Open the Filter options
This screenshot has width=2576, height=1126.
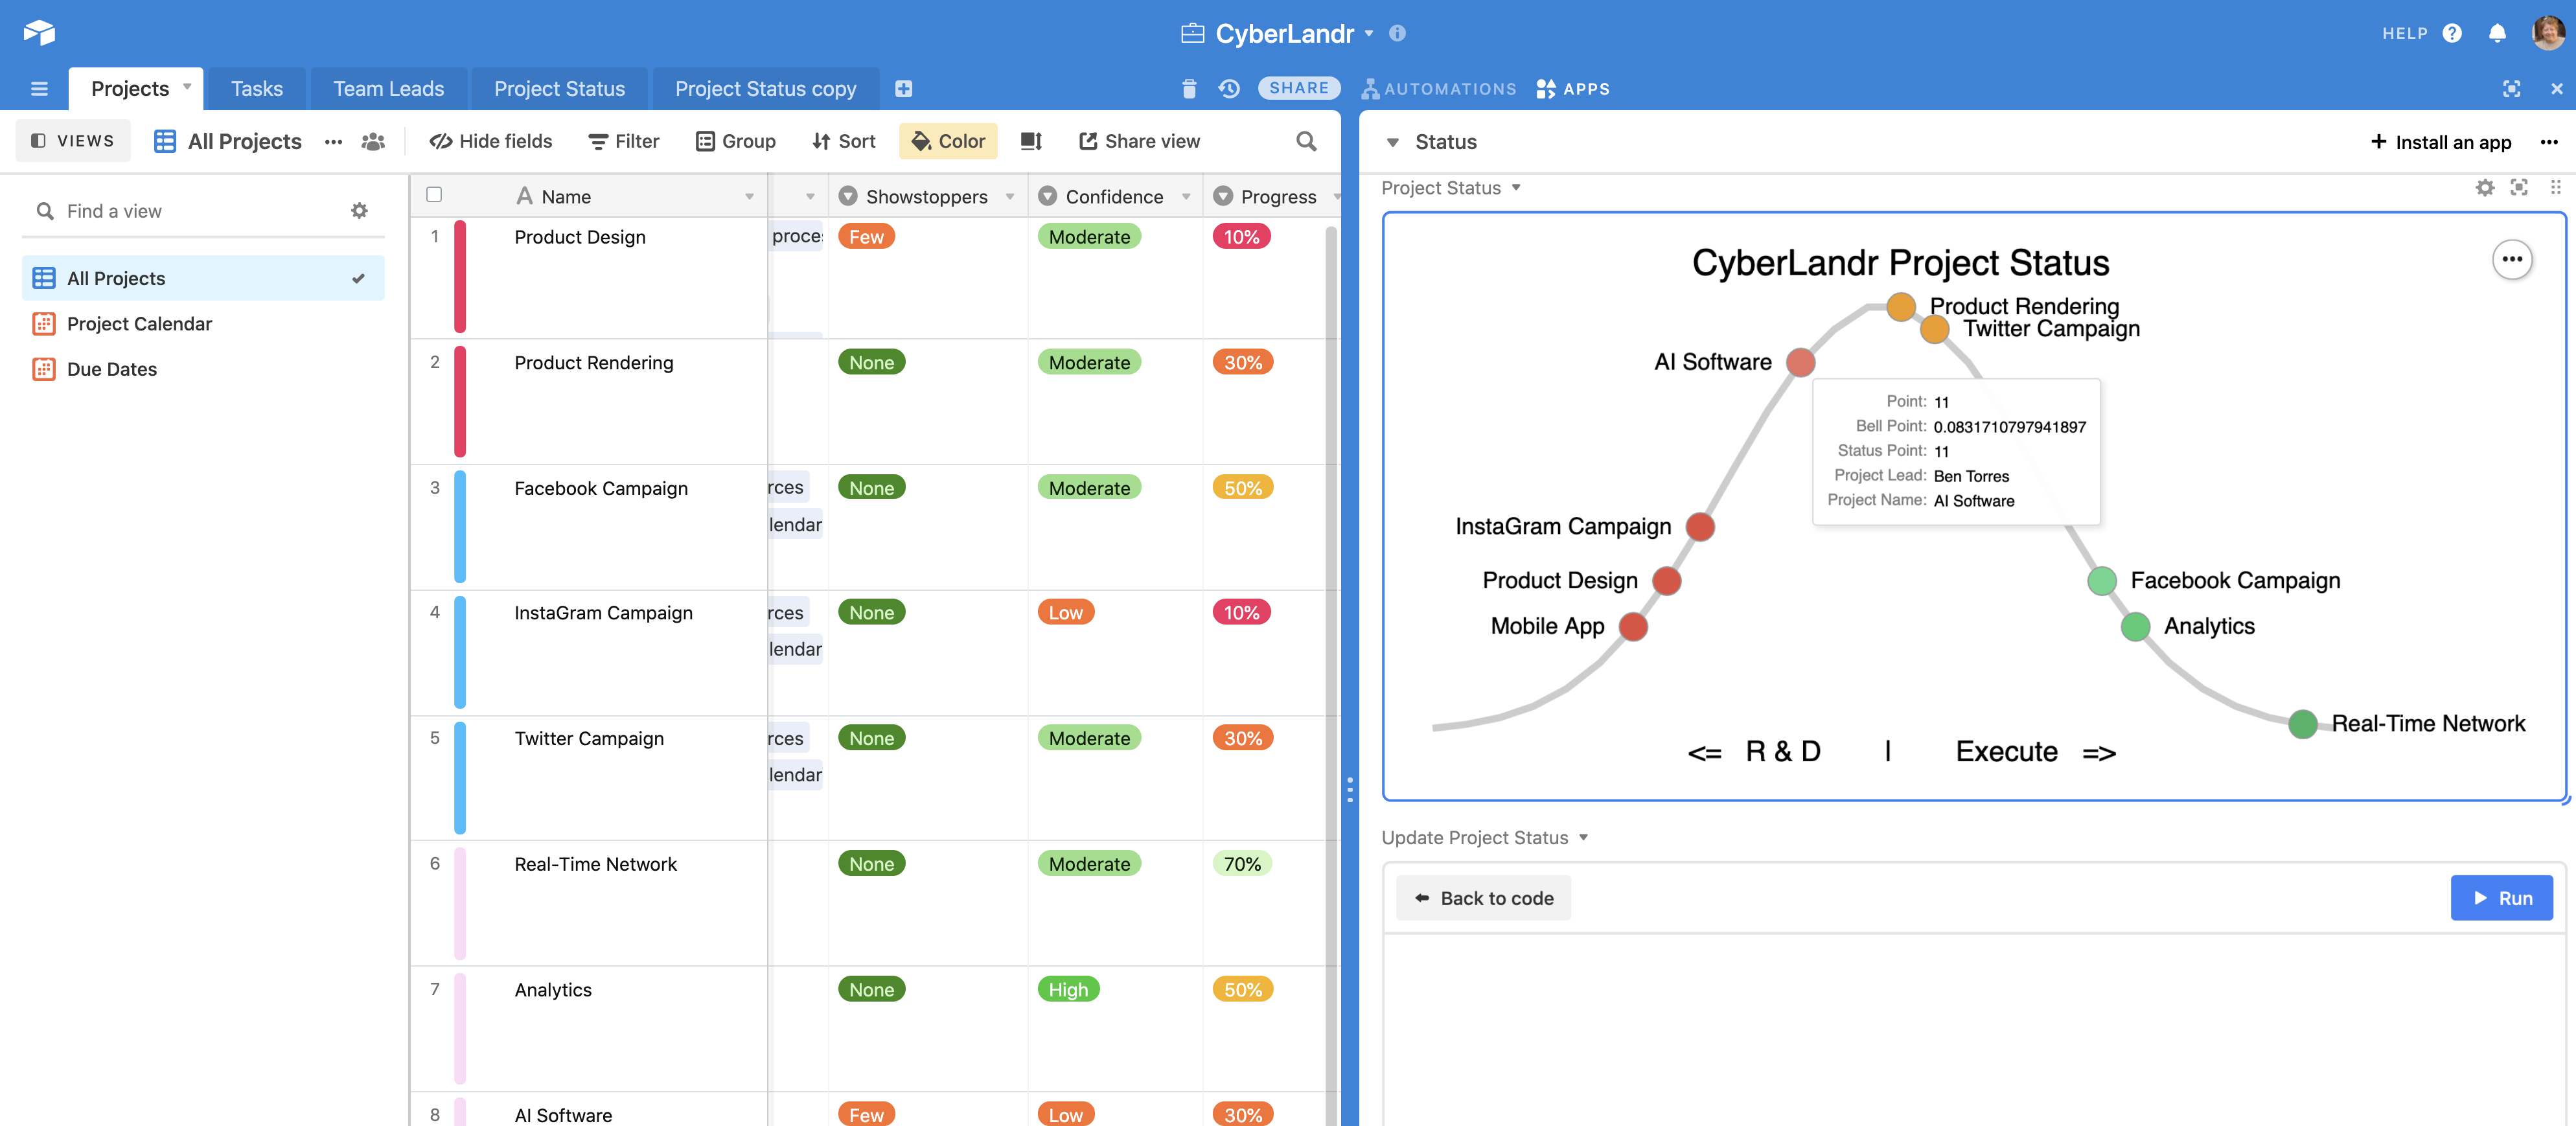pyautogui.click(x=624, y=141)
